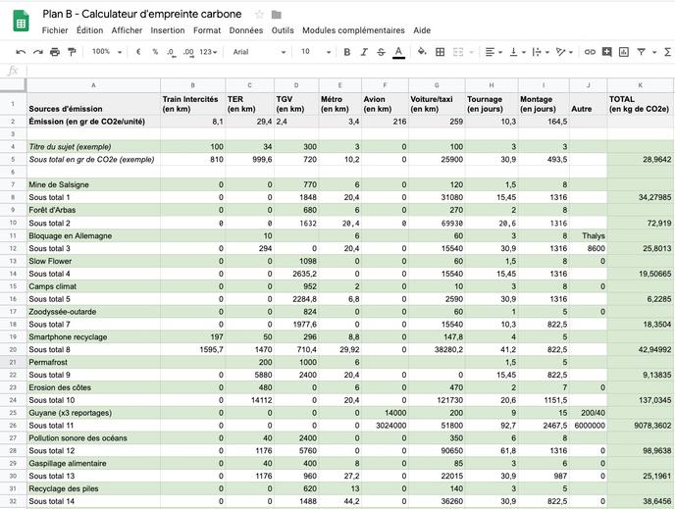Insert a link with chain icon
This screenshot has width=675, height=509.
coord(590,52)
